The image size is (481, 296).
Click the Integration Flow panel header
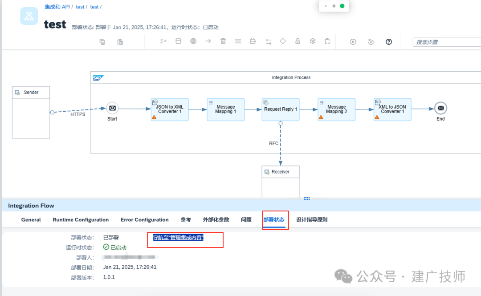(x=241, y=206)
